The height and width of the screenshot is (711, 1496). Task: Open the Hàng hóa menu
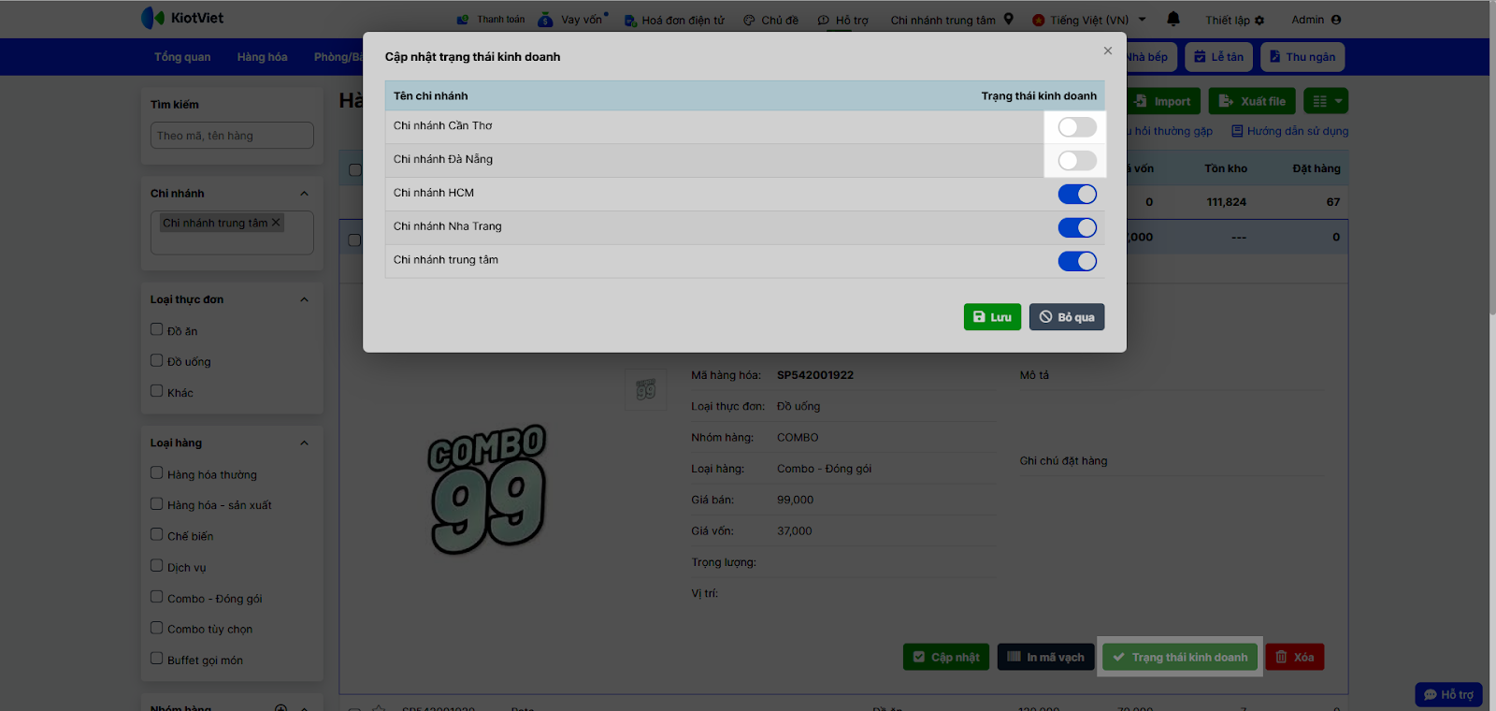[262, 57]
